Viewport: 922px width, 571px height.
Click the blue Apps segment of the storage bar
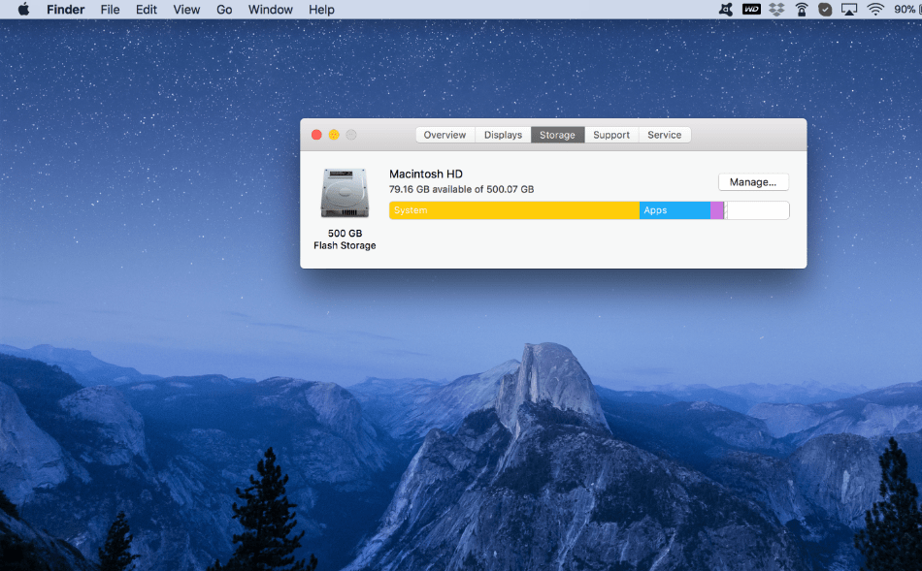pos(675,210)
